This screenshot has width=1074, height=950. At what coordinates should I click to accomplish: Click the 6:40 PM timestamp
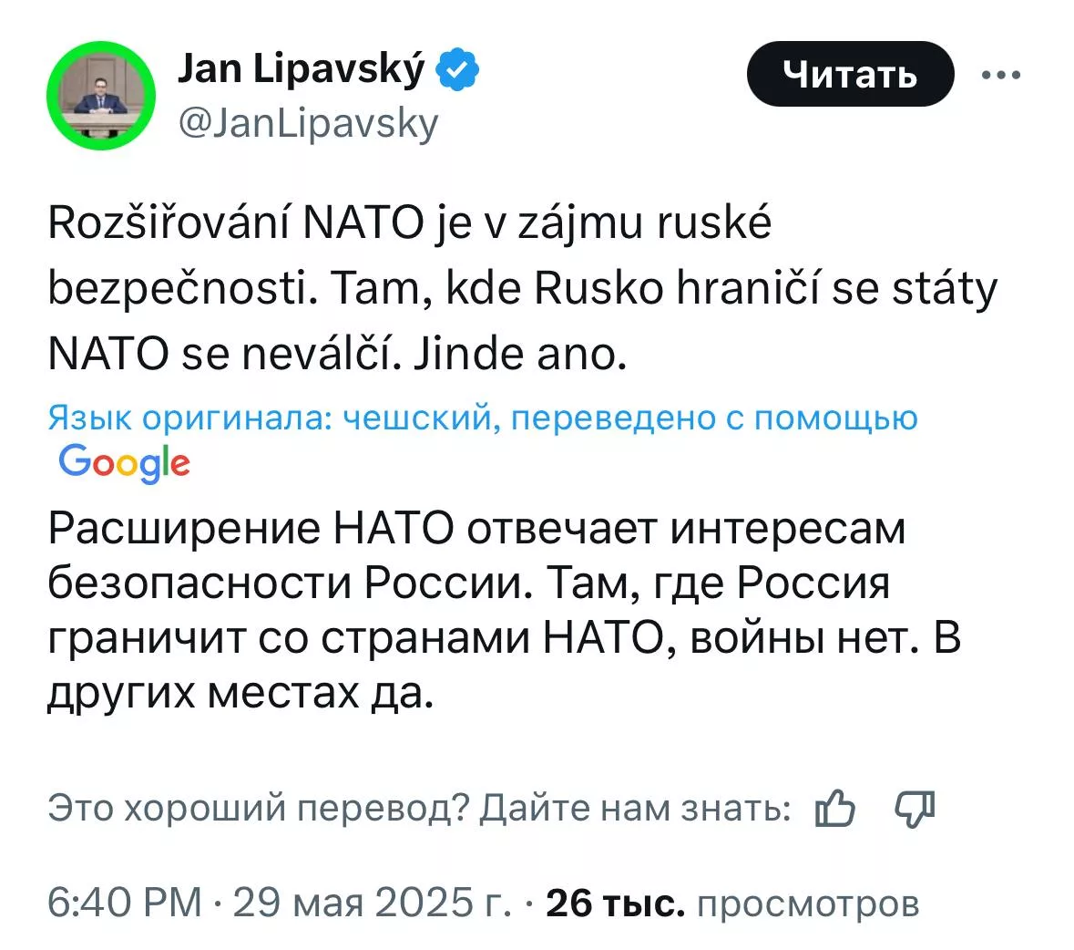click(x=125, y=903)
